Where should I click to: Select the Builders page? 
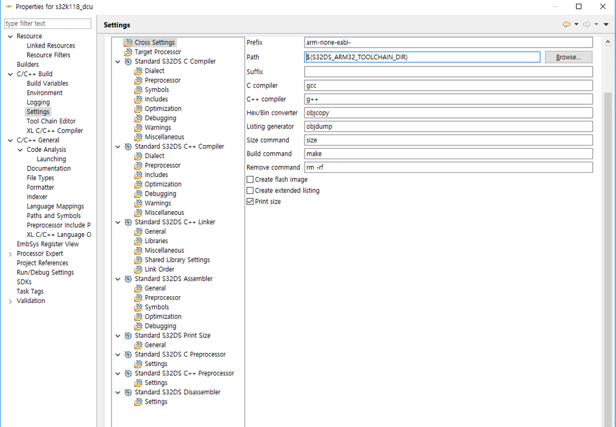coord(28,65)
